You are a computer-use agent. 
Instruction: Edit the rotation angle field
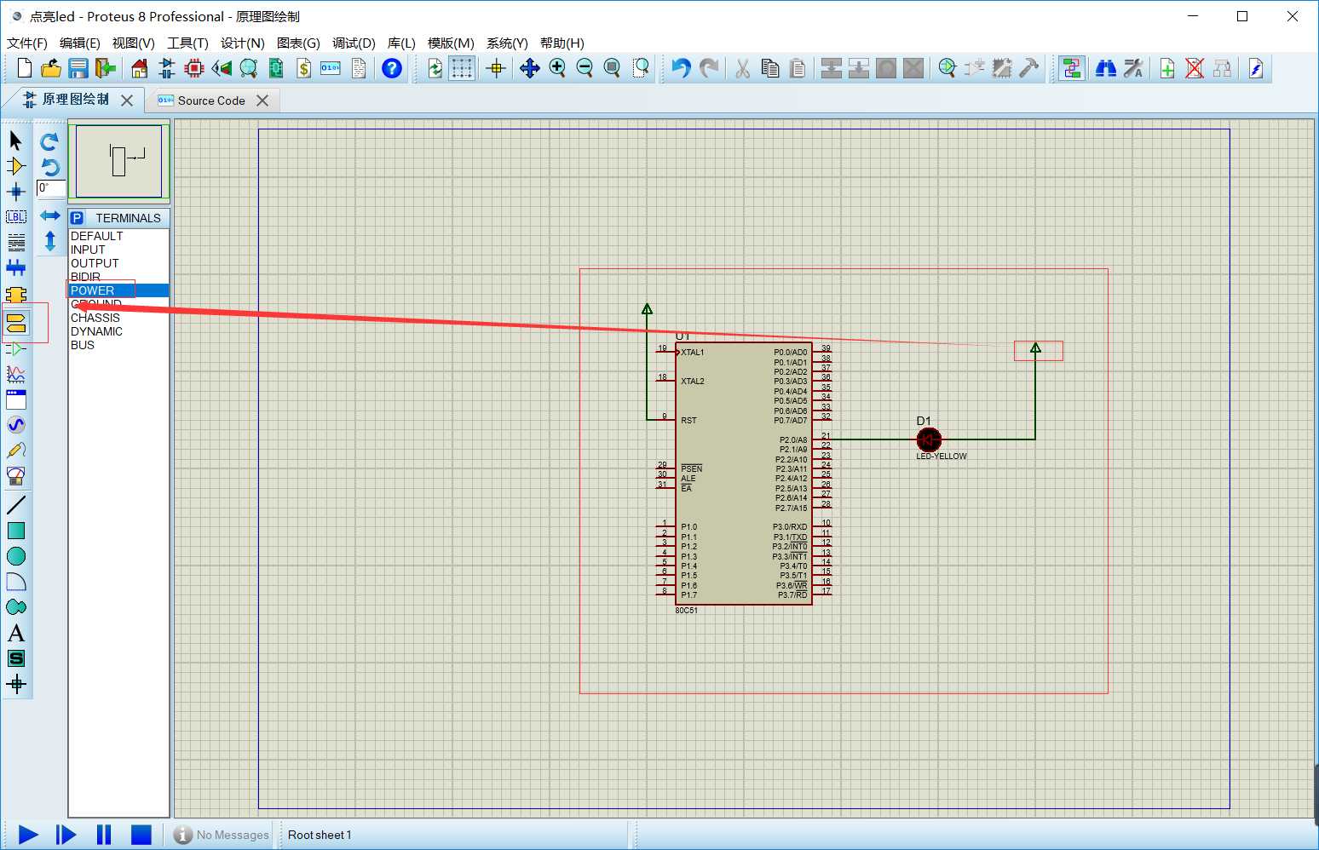[50, 188]
